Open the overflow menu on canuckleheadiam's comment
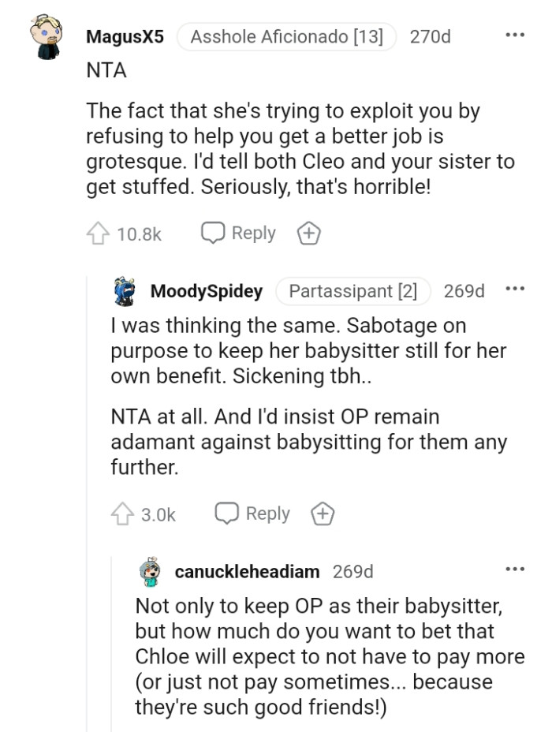Viewport: 552px width, 732px height. [x=517, y=570]
